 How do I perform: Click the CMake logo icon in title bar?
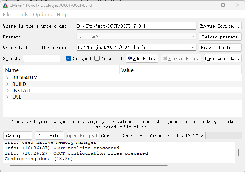pos(5,5)
